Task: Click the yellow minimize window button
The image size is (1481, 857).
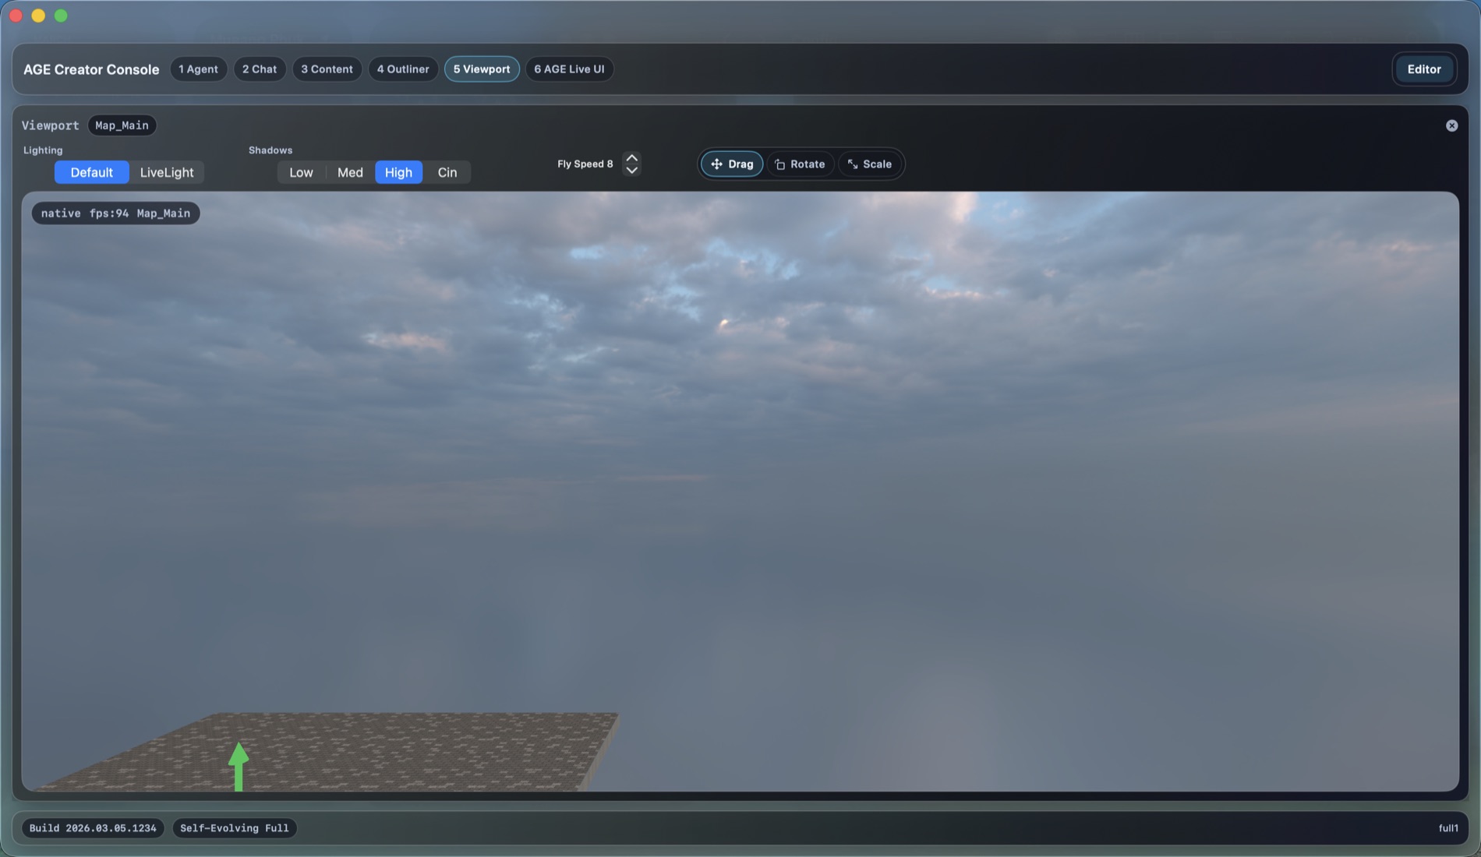Action: tap(38, 16)
